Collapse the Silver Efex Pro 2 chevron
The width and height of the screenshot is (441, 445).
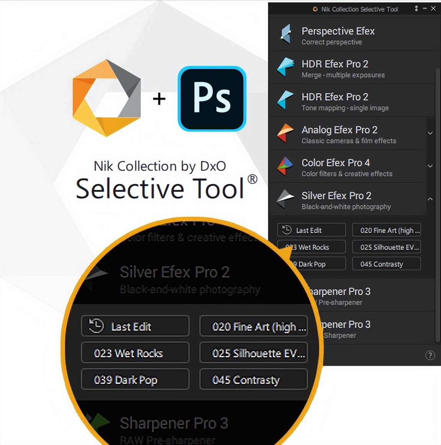click(430, 199)
